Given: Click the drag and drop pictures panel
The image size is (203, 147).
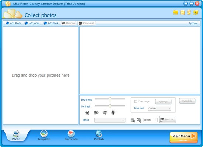Looking at the screenshot, I should coord(41,75).
